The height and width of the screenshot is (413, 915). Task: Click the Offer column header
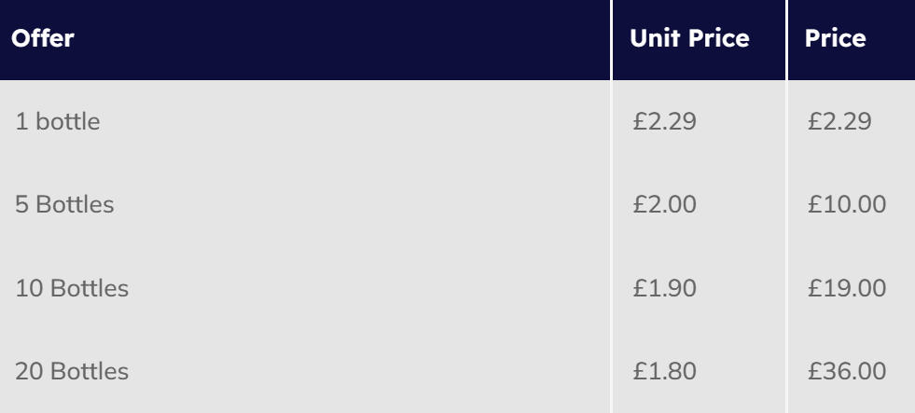tap(43, 40)
